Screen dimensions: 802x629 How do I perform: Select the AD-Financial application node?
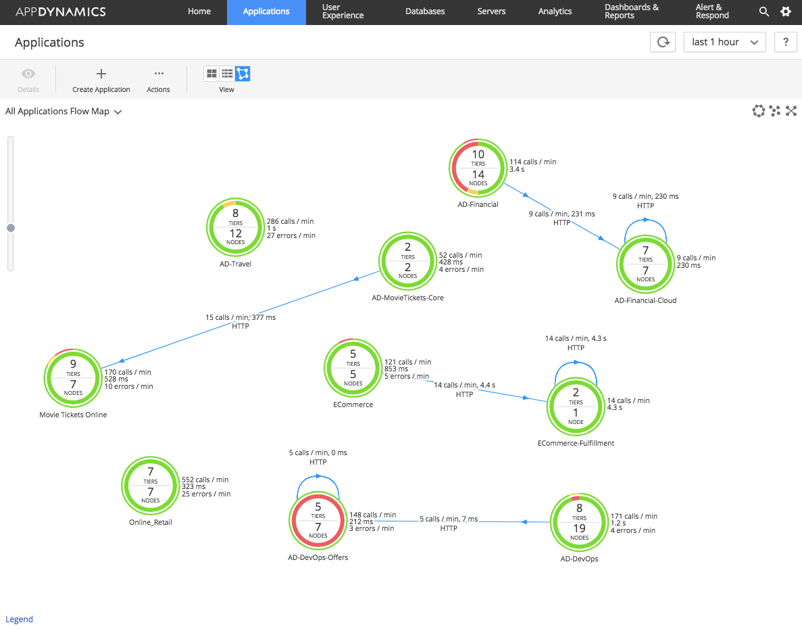(478, 168)
